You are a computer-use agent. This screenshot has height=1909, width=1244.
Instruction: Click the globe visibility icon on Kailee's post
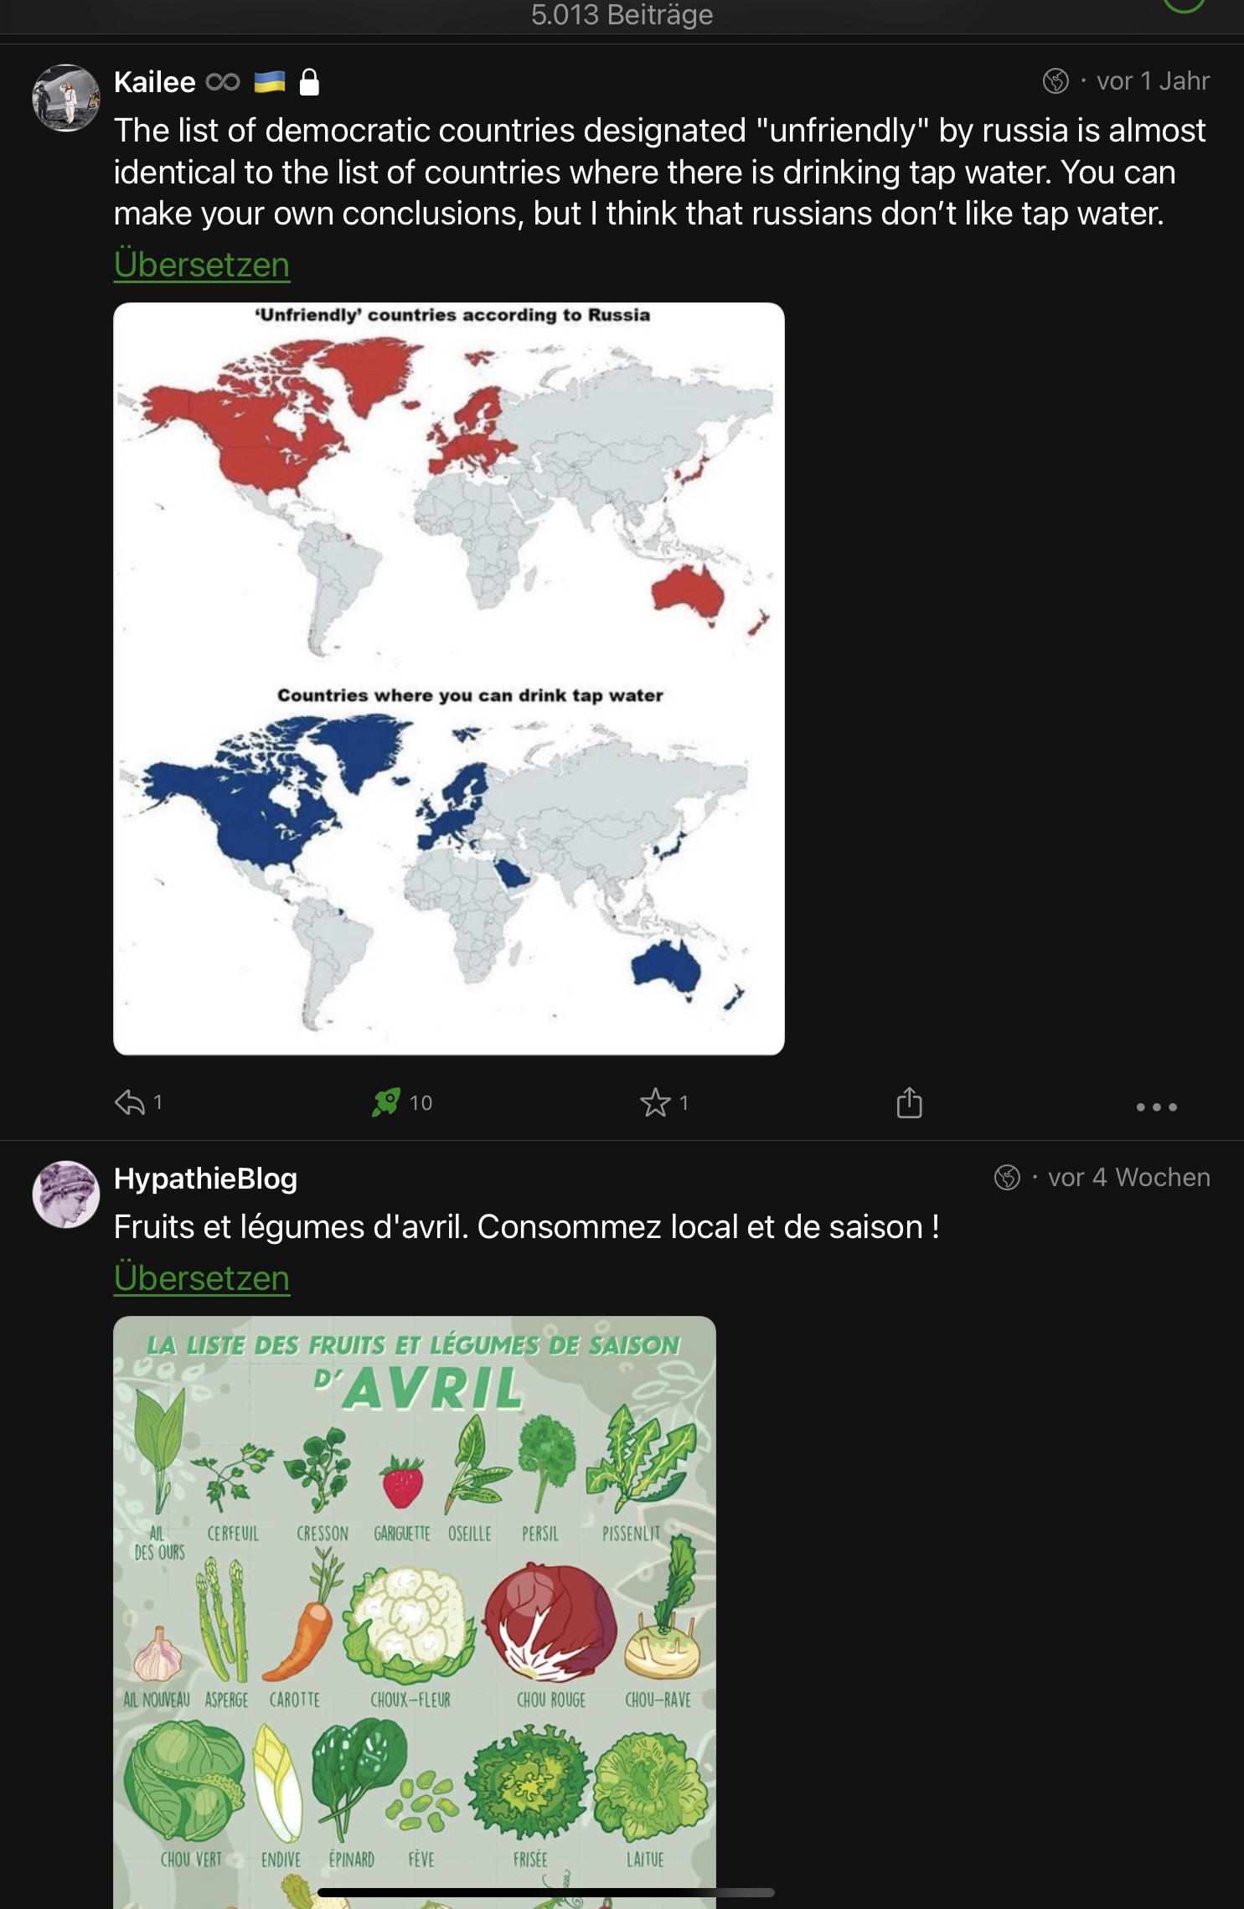(x=1055, y=81)
